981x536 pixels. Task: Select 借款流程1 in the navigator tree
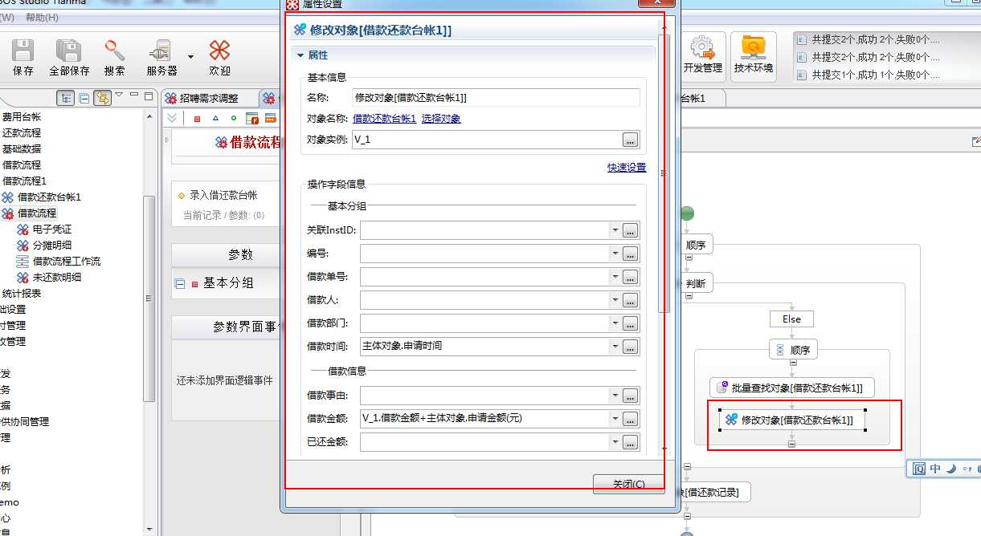(25, 181)
